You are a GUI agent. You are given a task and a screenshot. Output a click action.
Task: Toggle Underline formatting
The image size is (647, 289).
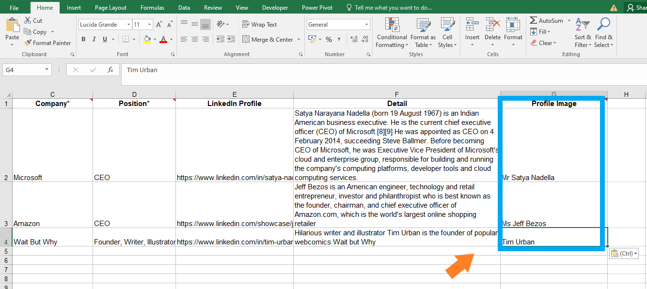(105, 39)
